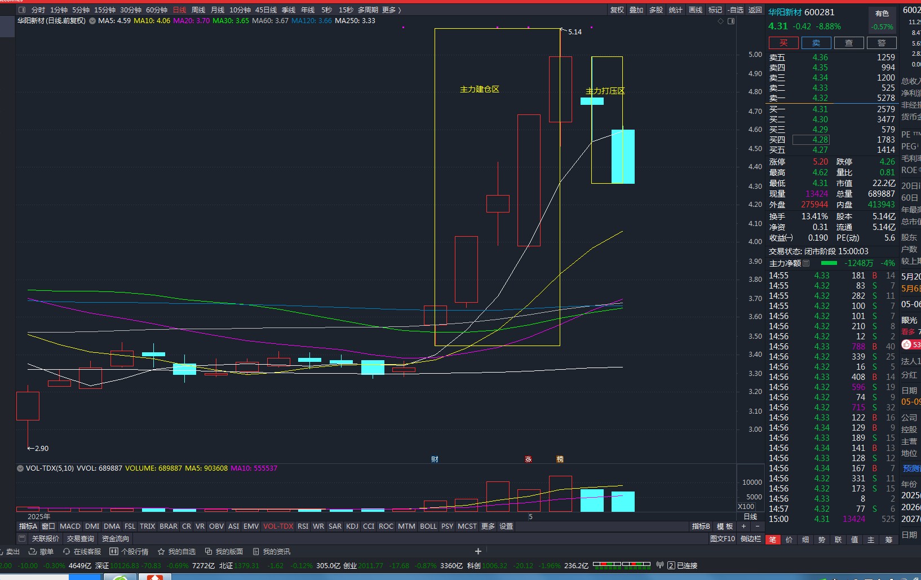Open the 叠加 overlay menu
This screenshot has width=921, height=580.
point(636,10)
